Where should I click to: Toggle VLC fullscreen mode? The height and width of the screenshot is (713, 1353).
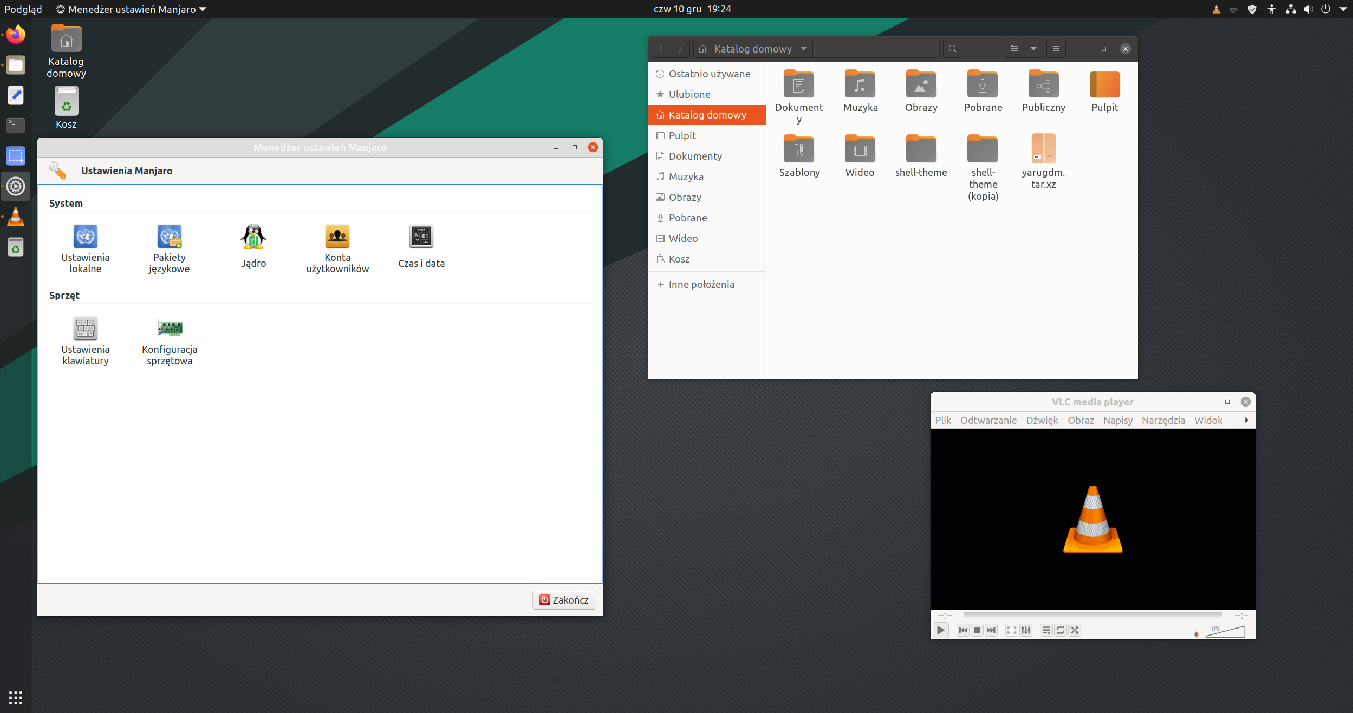point(1011,630)
